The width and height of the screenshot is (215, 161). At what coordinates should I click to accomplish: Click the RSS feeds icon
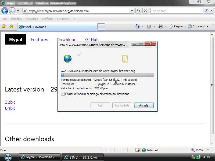tap(149, 26)
